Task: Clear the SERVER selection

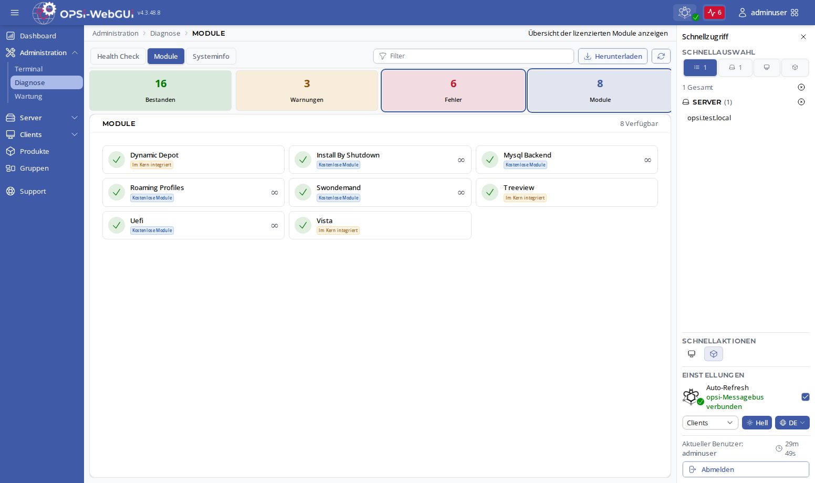Action: [801, 102]
